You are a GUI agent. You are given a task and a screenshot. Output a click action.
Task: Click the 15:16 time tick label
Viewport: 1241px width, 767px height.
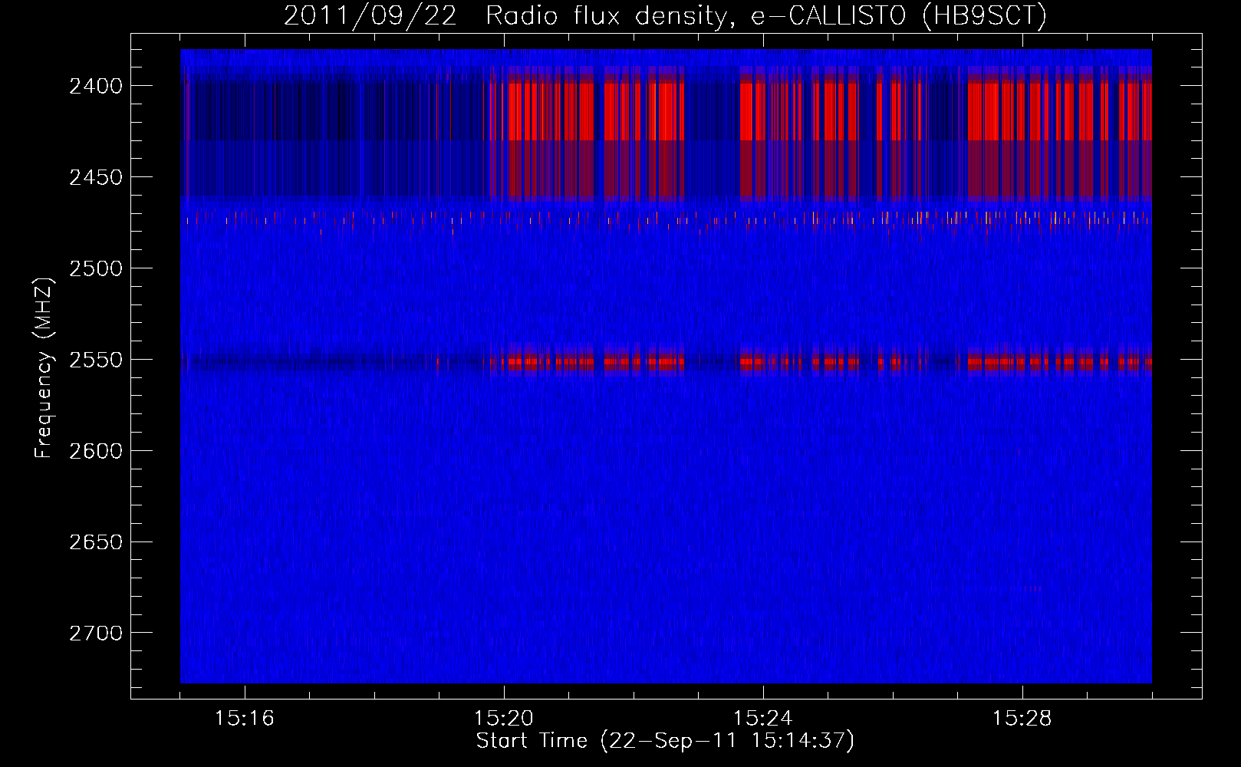click(245, 719)
